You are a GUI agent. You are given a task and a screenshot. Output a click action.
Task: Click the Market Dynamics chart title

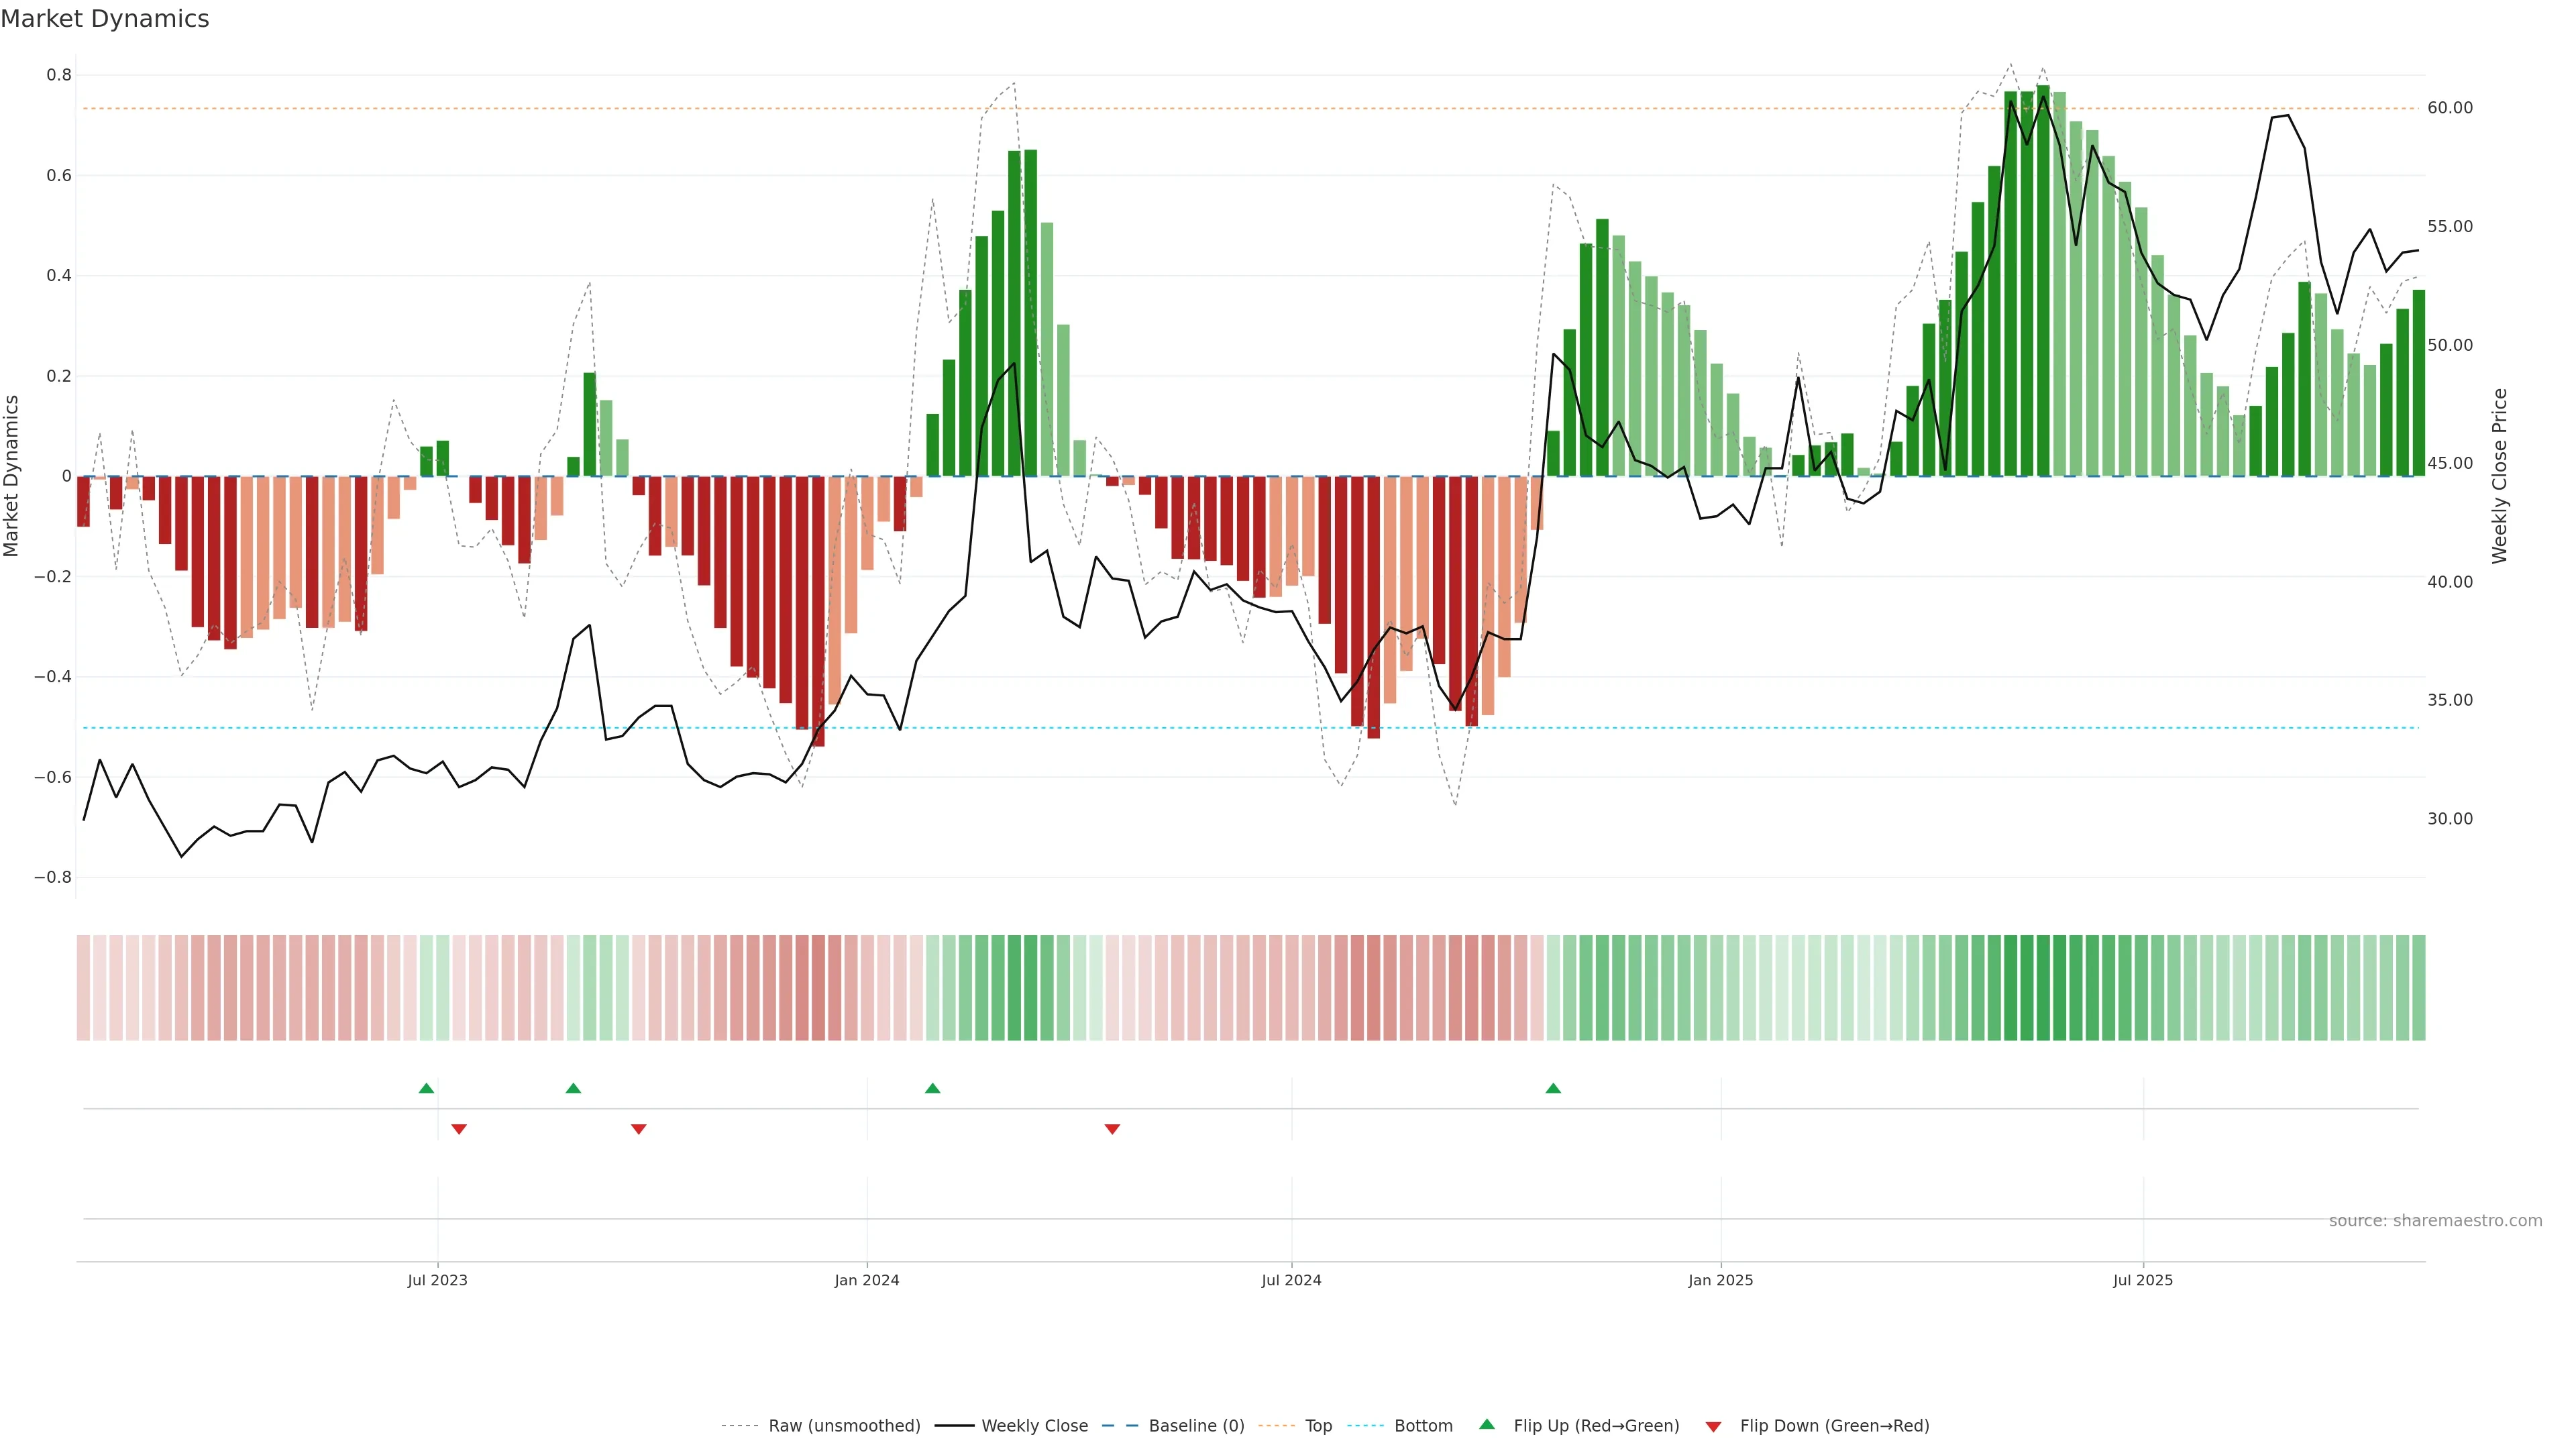click(x=105, y=19)
